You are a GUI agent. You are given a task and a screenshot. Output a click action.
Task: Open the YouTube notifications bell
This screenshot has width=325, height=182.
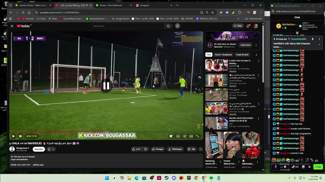point(248,26)
